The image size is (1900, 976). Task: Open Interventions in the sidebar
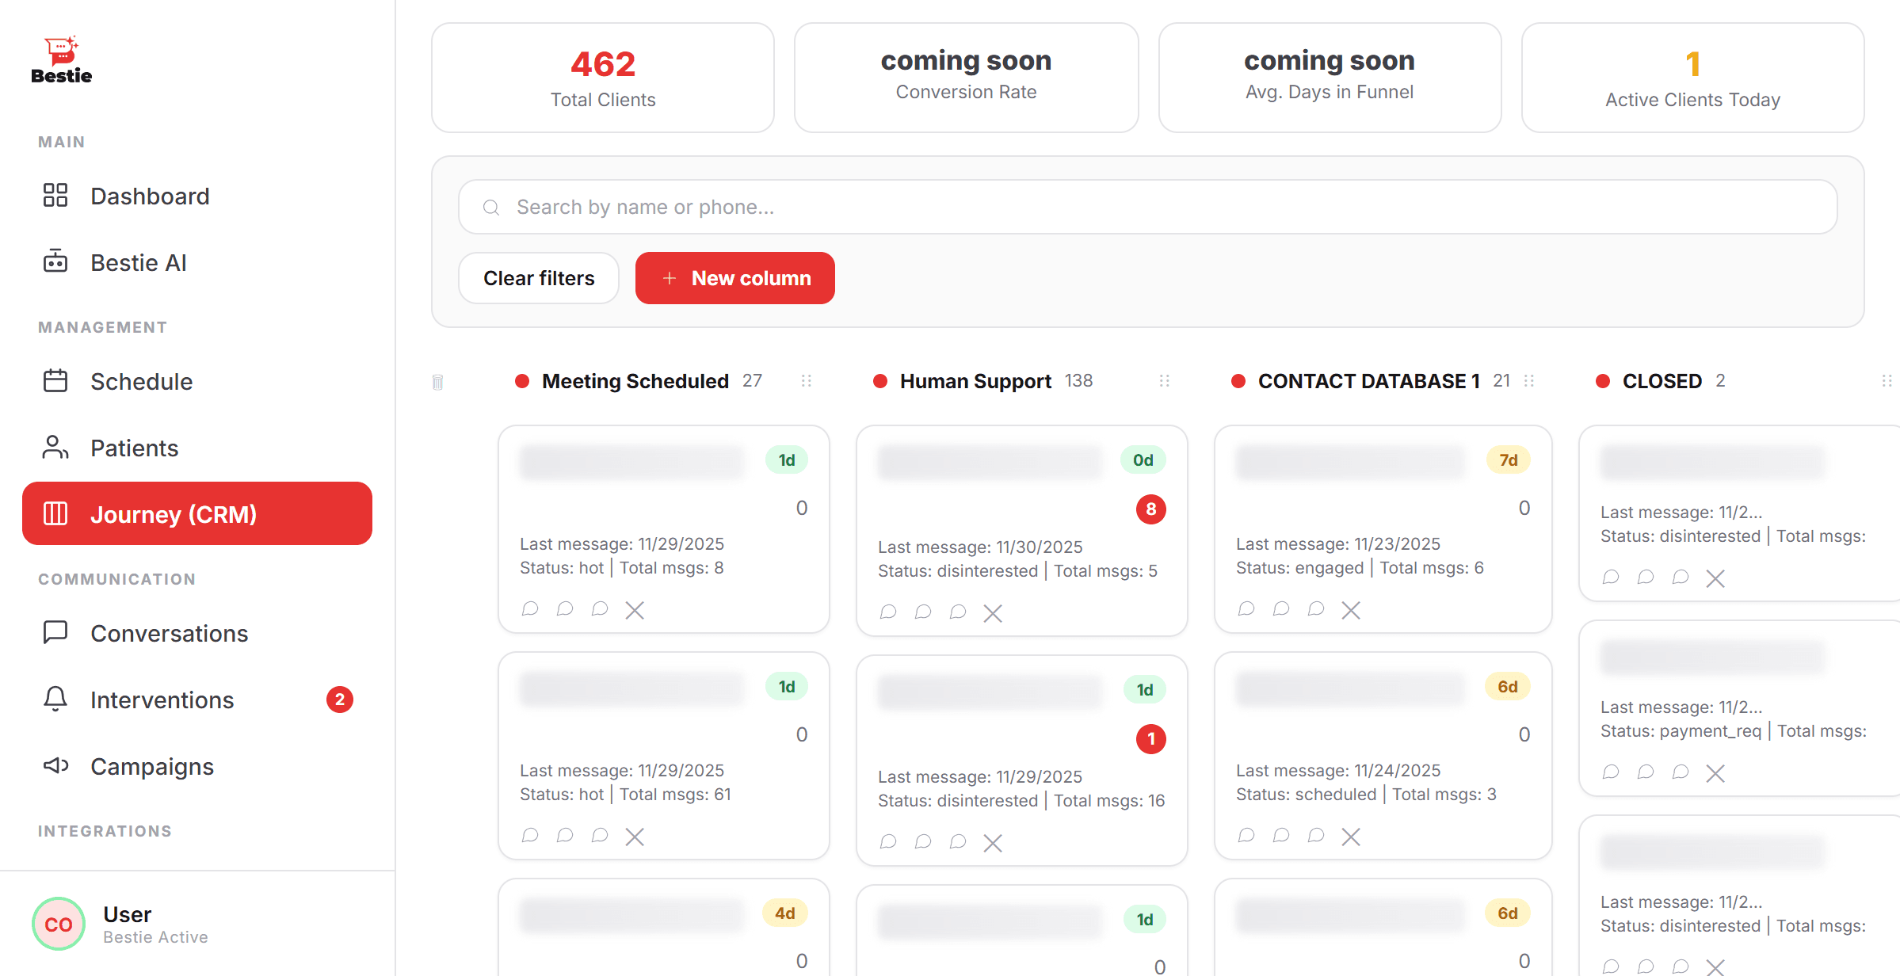197,700
